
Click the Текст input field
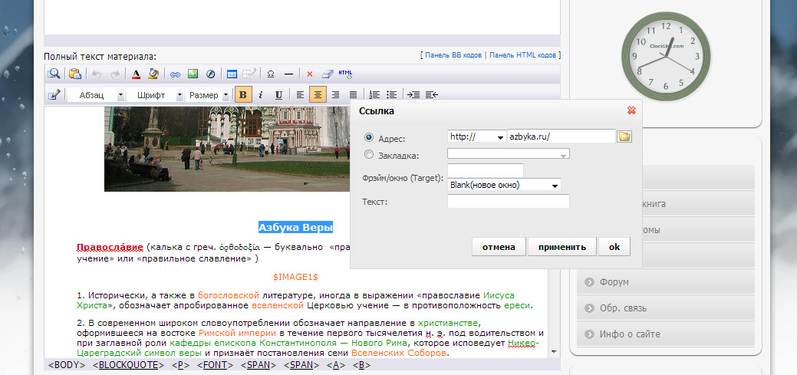click(508, 202)
